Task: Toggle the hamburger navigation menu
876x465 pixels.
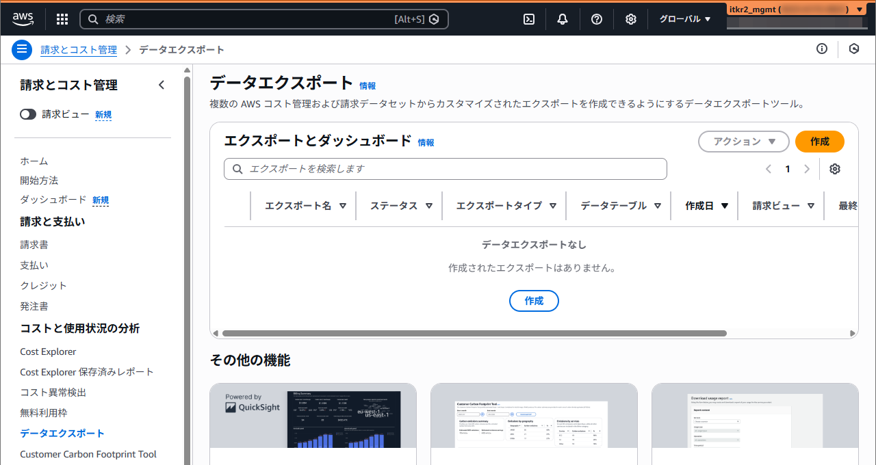Action: click(x=22, y=49)
